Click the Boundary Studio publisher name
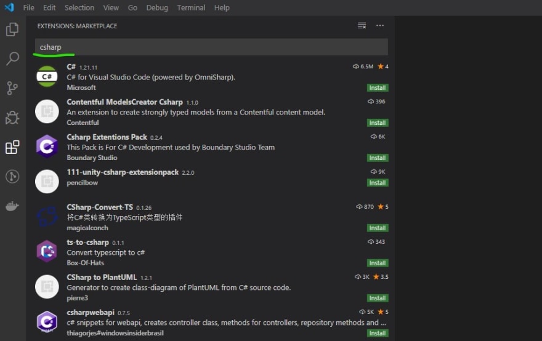Screen dimensions: 542x341 click(x=92, y=158)
